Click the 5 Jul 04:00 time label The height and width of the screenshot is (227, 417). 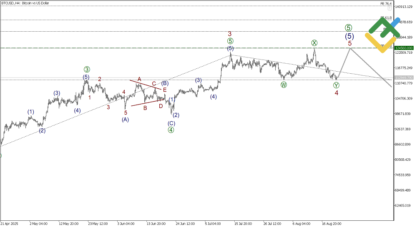coord(213,224)
